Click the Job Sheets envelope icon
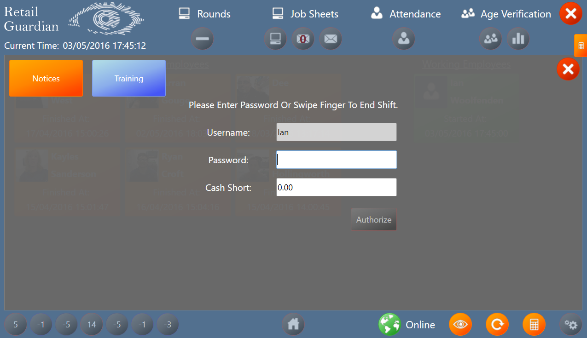Viewport: 587px width, 338px height. click(331, 39)
